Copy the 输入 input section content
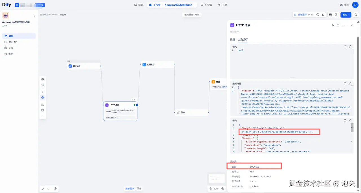Viewport: 361px width, 193px height. click(x=345, y=47)
